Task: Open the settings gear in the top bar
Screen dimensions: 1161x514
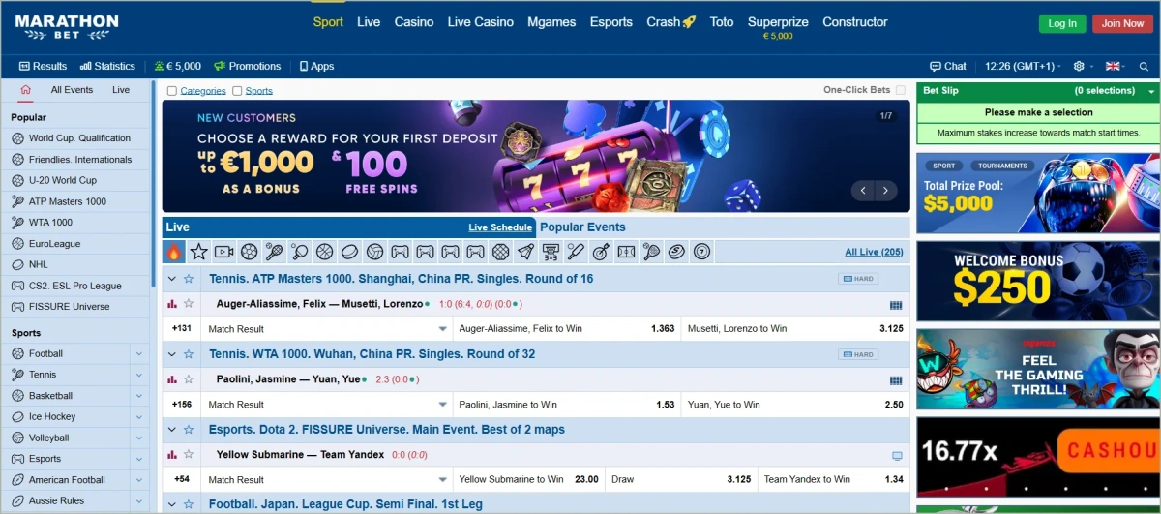Action: point(1079,67)
